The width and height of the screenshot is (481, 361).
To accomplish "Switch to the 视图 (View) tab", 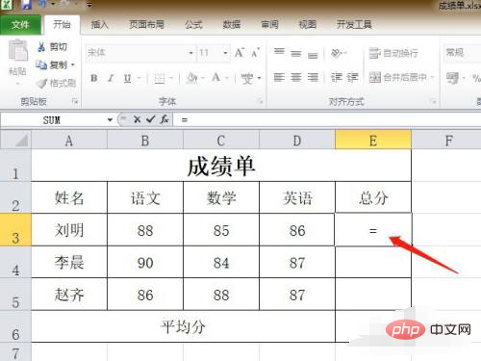I will click(307, 25).
